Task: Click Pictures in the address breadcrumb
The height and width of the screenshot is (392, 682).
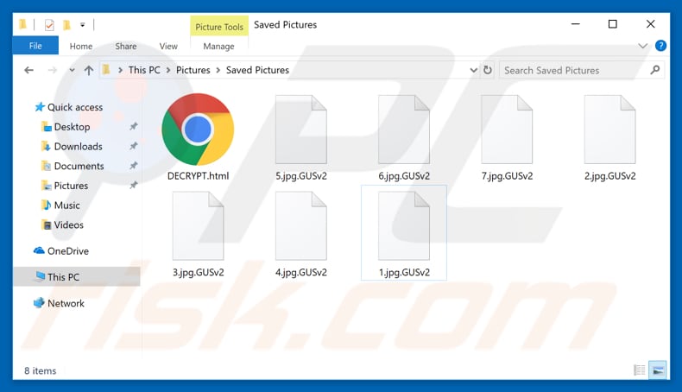Action: [x=193, y=70]
